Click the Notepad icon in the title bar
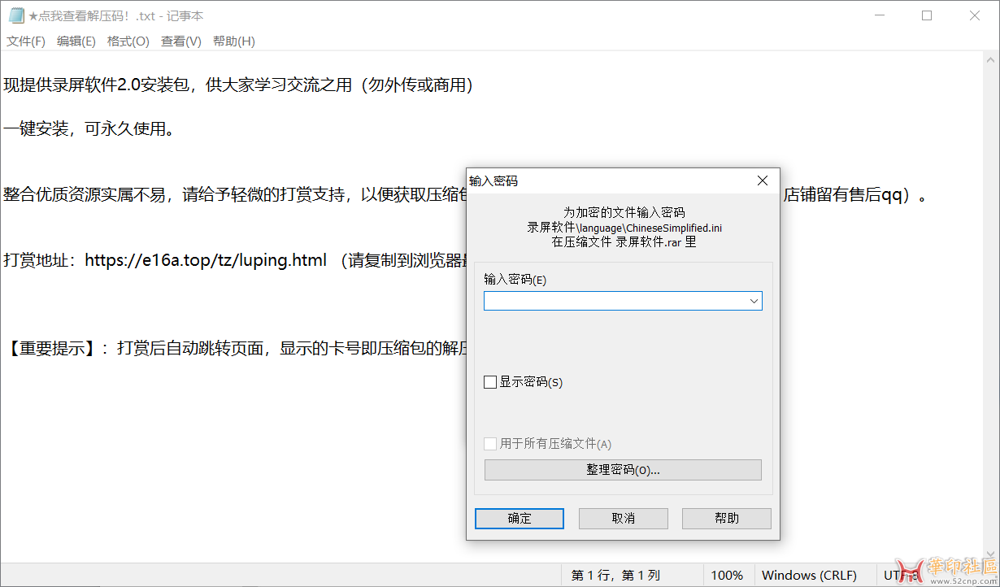Image resolution: width=1000 pixels, height=587 pixels. pyautogui.click(x=16, y=15)
